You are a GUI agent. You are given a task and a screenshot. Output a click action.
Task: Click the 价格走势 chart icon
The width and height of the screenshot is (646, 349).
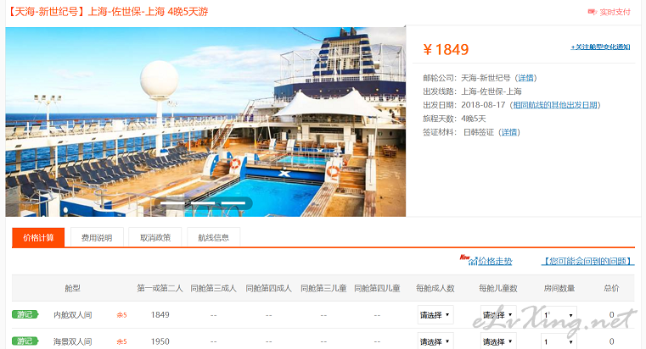click(x=473, y=261)
